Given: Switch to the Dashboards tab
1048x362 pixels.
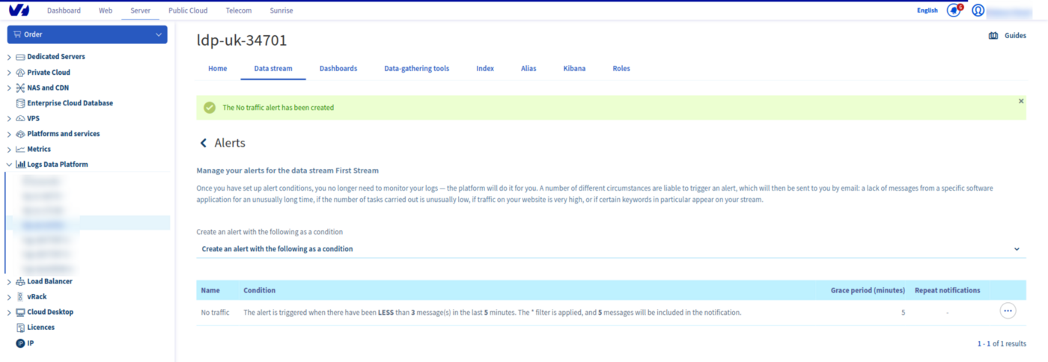Looking at the screenshot, I should (338, 69).
